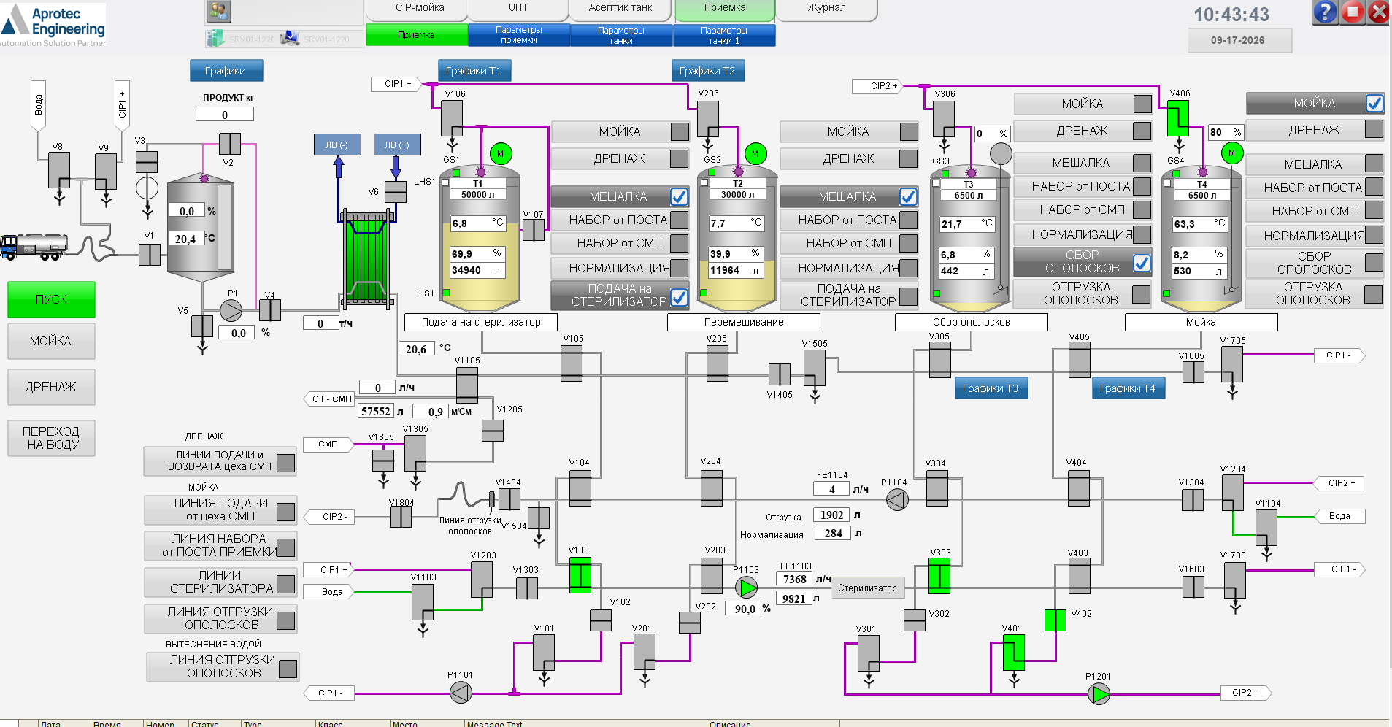Select pump P1103 before the sterilizer

(746, 587)
